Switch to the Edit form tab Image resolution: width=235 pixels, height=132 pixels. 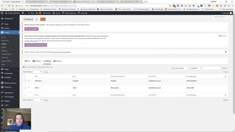[x=28, y=61]
